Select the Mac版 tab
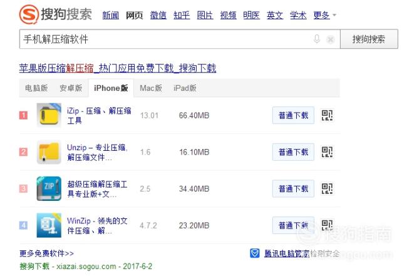 (x=151, y=88)
